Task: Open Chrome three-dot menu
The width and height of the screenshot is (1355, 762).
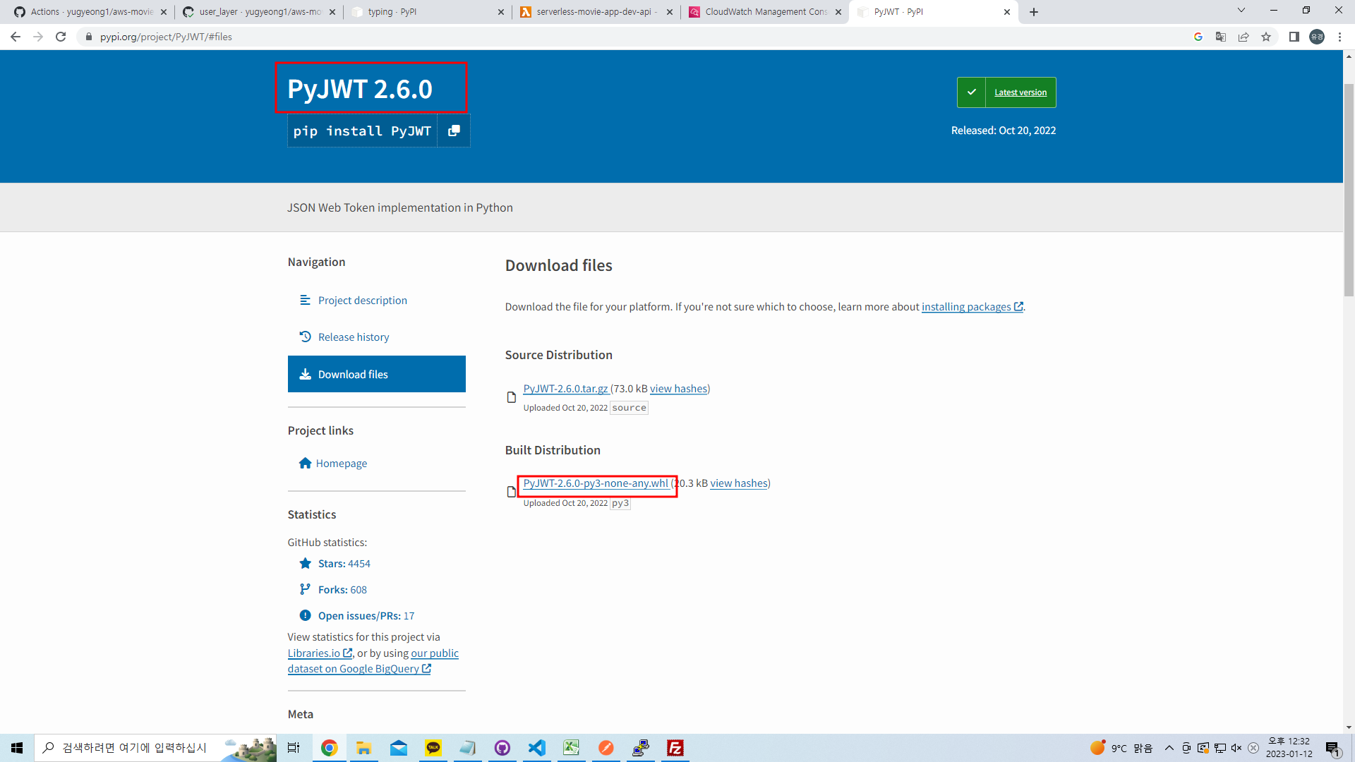Action: (1339, 37)
